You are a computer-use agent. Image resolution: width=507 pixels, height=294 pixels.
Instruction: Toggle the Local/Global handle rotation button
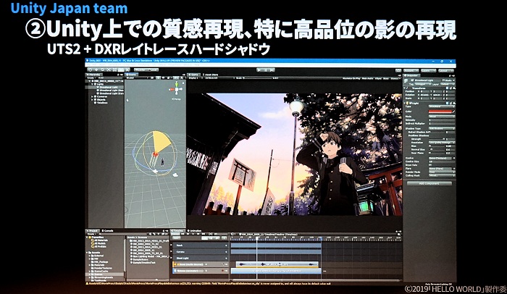(153, 70)
